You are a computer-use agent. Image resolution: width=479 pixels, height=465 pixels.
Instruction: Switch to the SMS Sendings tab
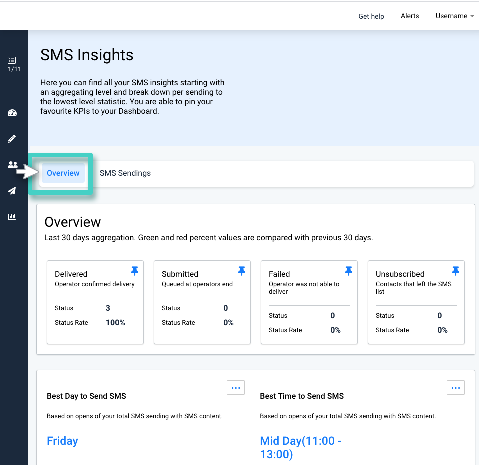click(x=125, y=173)
